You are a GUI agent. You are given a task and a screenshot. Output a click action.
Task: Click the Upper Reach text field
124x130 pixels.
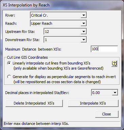click(x=56, y=23)
